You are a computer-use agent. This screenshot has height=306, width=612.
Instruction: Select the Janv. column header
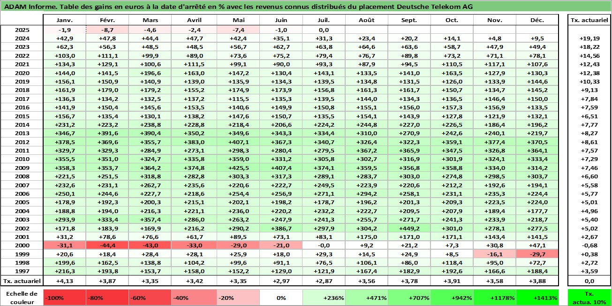(x=64, y=21)
